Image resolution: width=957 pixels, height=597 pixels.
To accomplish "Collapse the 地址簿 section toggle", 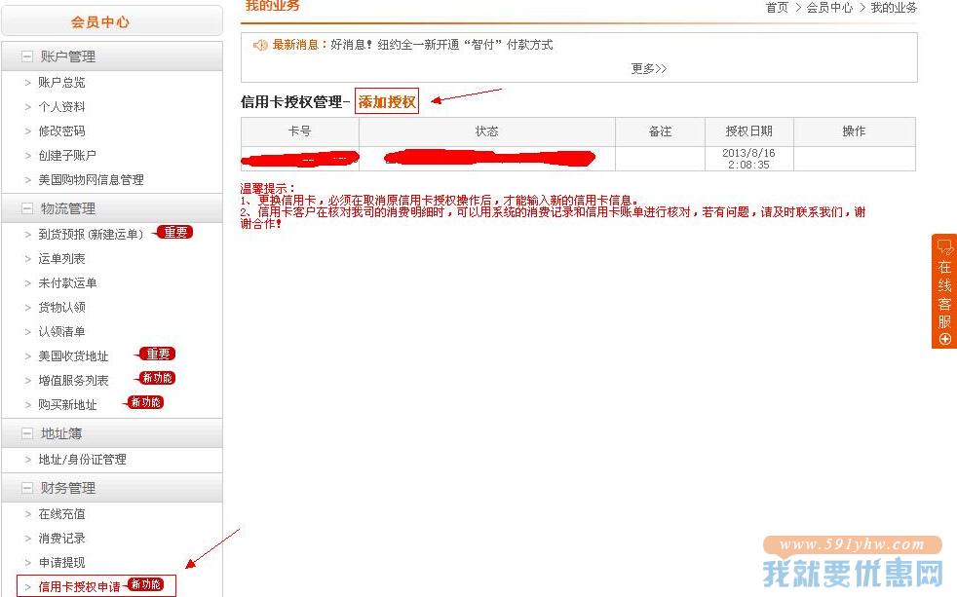I will pos(27,433).
